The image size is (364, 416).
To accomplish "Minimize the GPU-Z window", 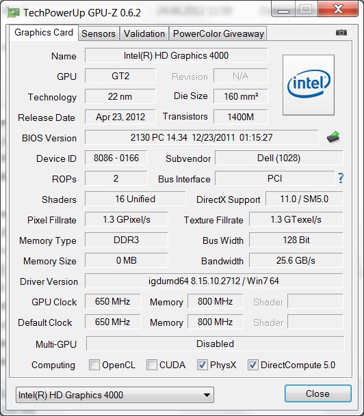I will 283,11.
